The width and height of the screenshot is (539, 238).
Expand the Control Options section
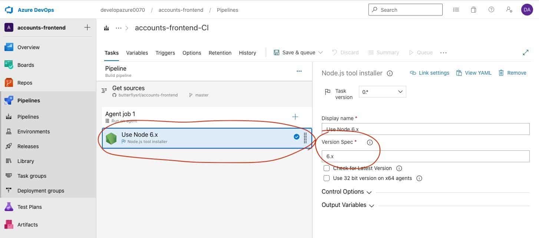coord(347,192)
